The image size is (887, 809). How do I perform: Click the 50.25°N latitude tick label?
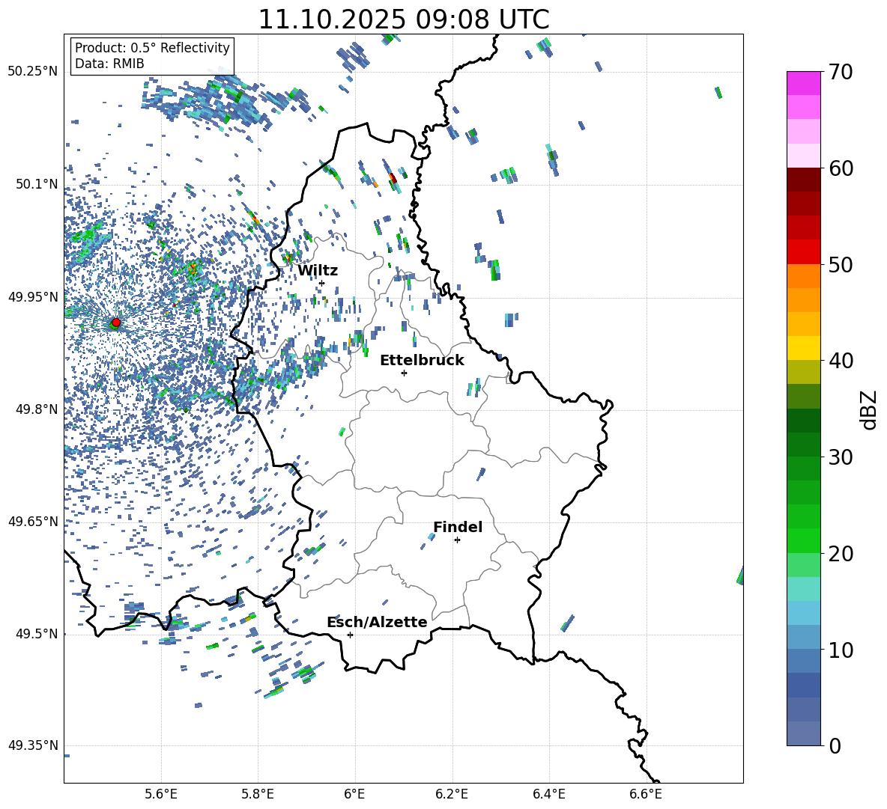click(32, 71)
